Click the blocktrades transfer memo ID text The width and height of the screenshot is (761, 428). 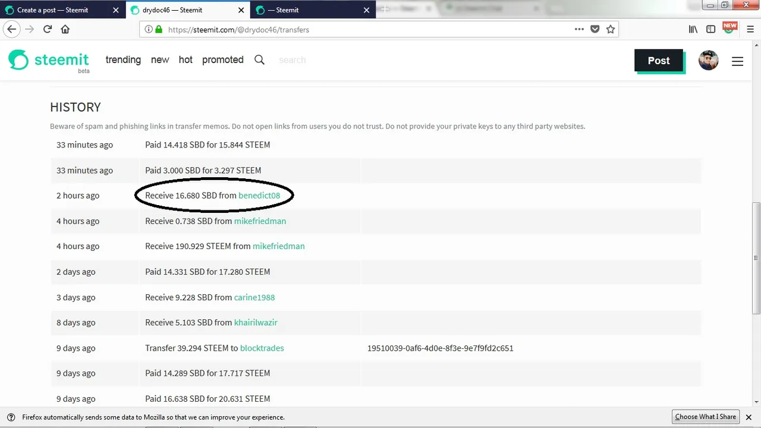coord(441,348)
